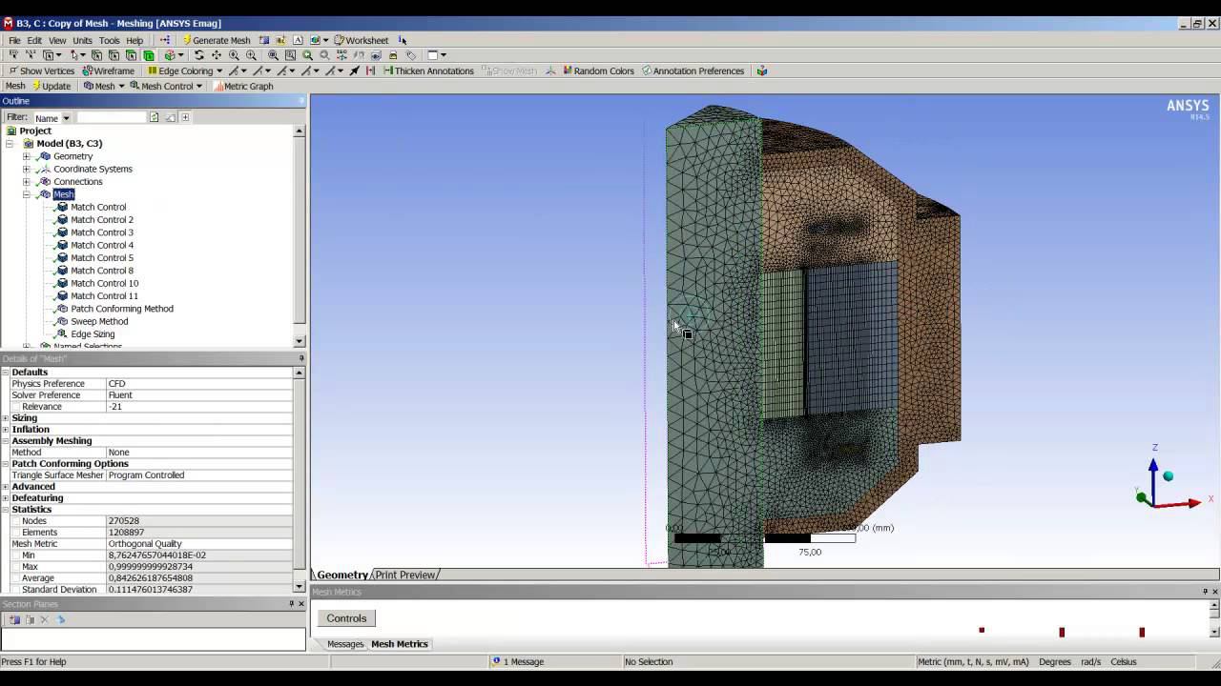The height and width of the screenshot is (686, 1221).
Task: Click the Box Zoom icon
Action: pyautogui.click(x=251, y=55)
